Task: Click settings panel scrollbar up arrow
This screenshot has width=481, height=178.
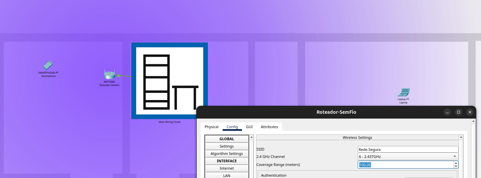Action: pos(461,137)
